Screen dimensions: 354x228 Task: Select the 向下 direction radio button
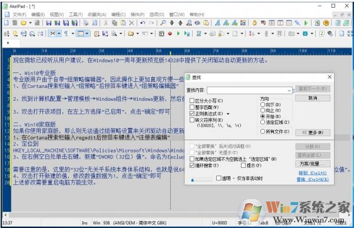point(263,104)
